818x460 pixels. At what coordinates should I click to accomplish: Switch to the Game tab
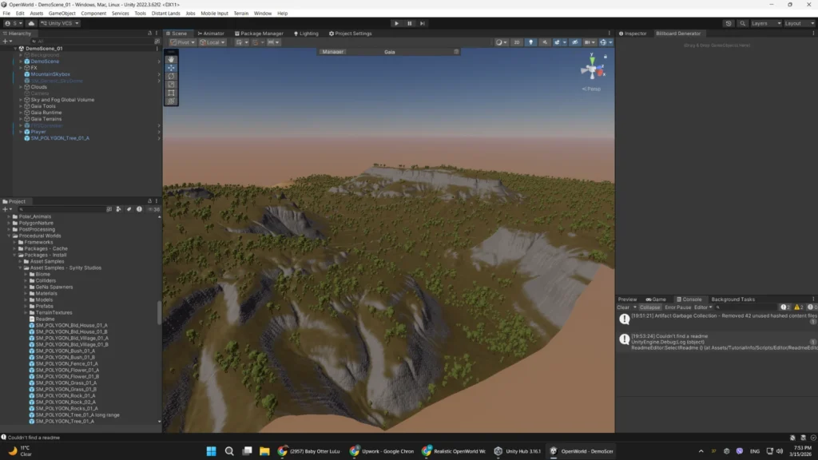pos(656,299)
